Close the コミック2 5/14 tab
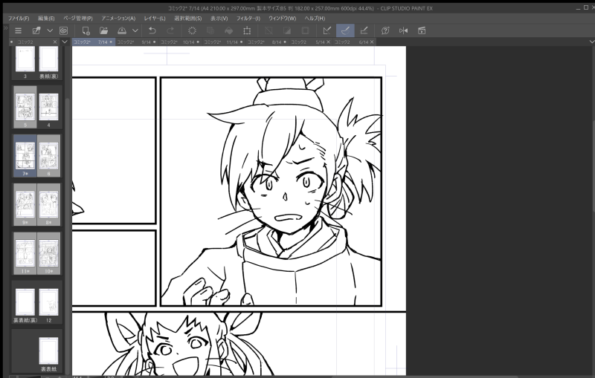This screenshot has height=378, width=595. 328,42
